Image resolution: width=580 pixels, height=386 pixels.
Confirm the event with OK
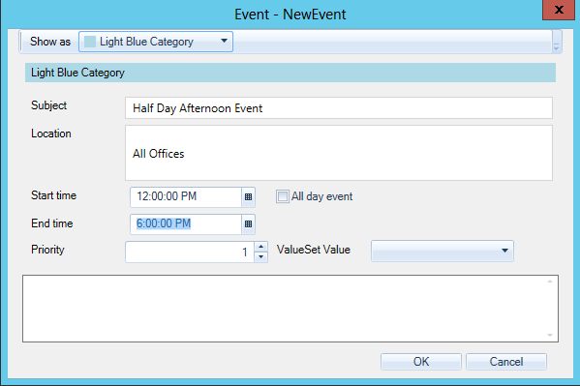click(421, 362)
